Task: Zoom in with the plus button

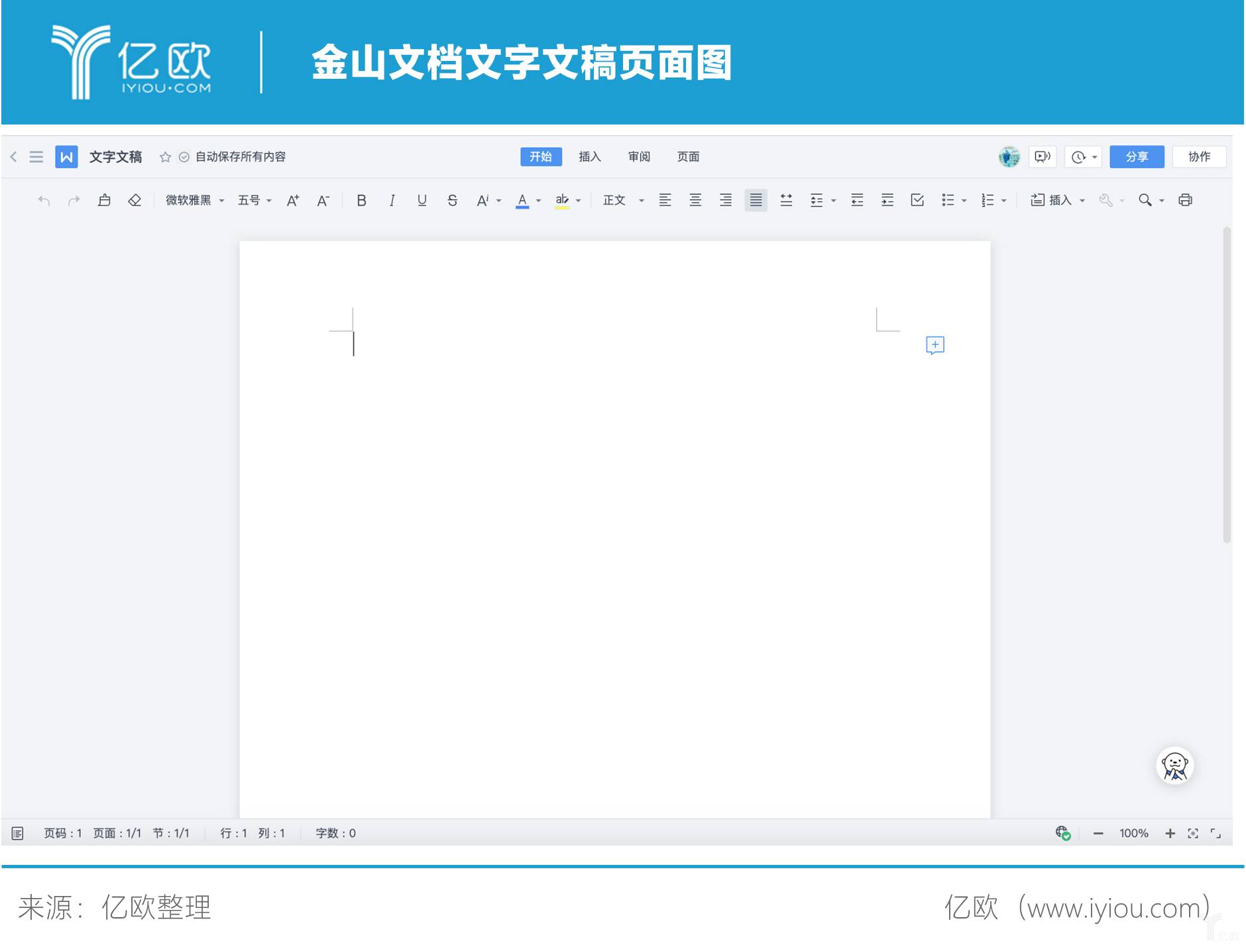Action: click(x=1170, y=834)
